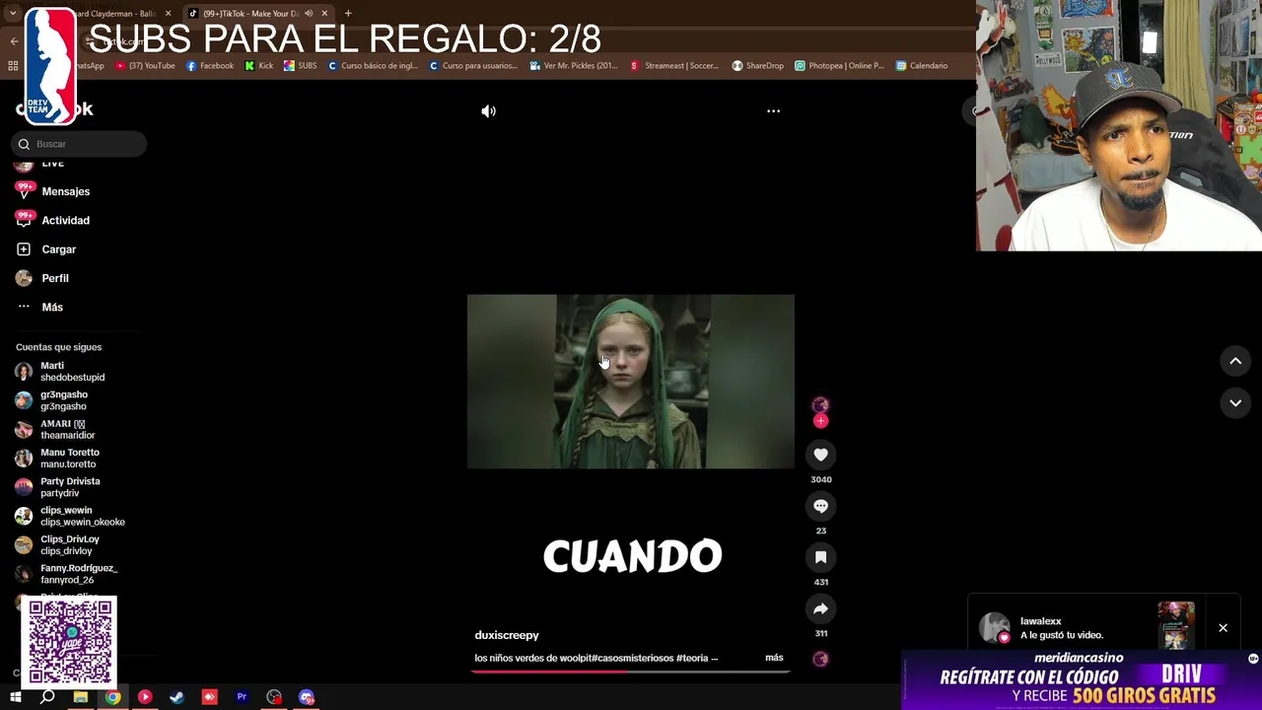Open Actividad in sidebar

(53, 220)
